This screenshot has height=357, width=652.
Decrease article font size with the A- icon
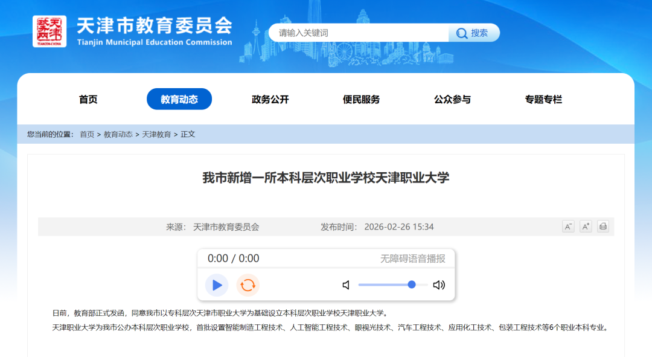[x=567, y=227]
